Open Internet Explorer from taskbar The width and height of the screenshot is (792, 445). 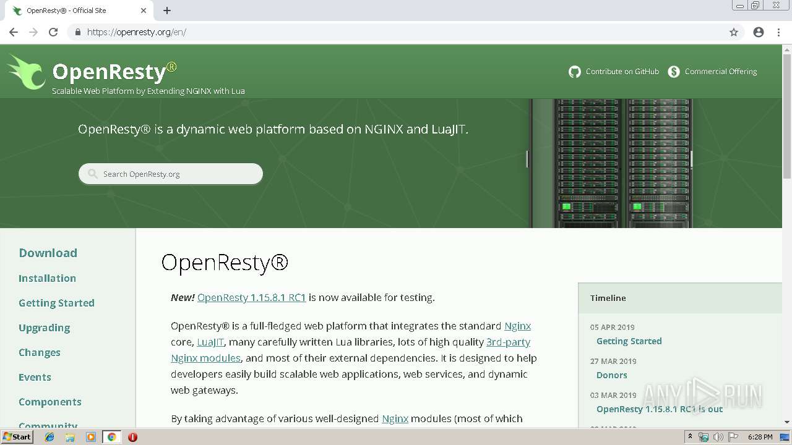pos(49,437)
